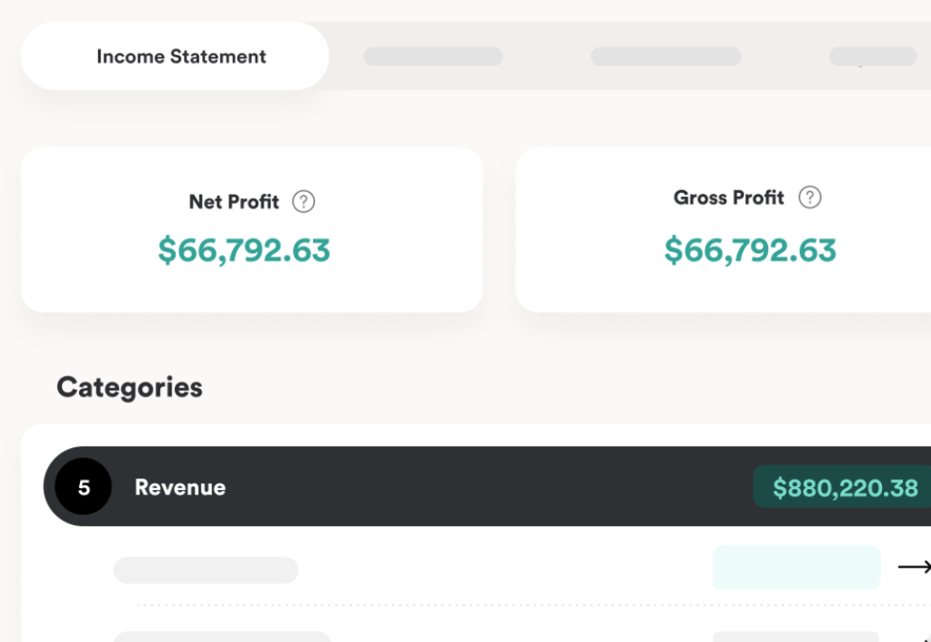The image size is (931, 642).
Task: Click the $880,220.38 revenue amount pill
Action: [x=845, y=487]
